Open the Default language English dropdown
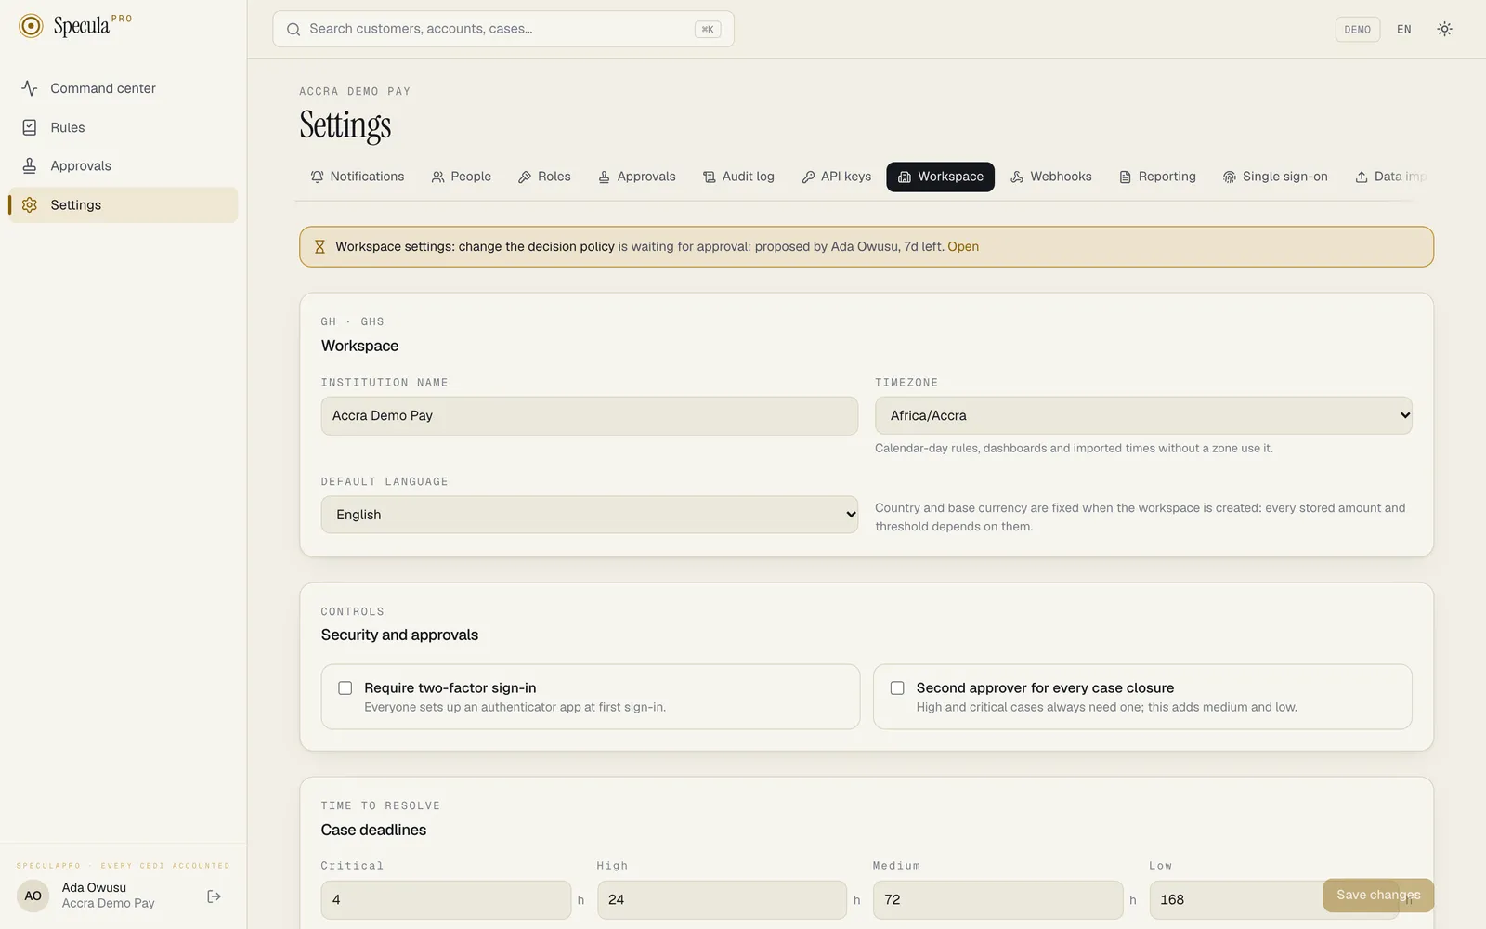This screenshot has width=1486, height=929. 590,515
